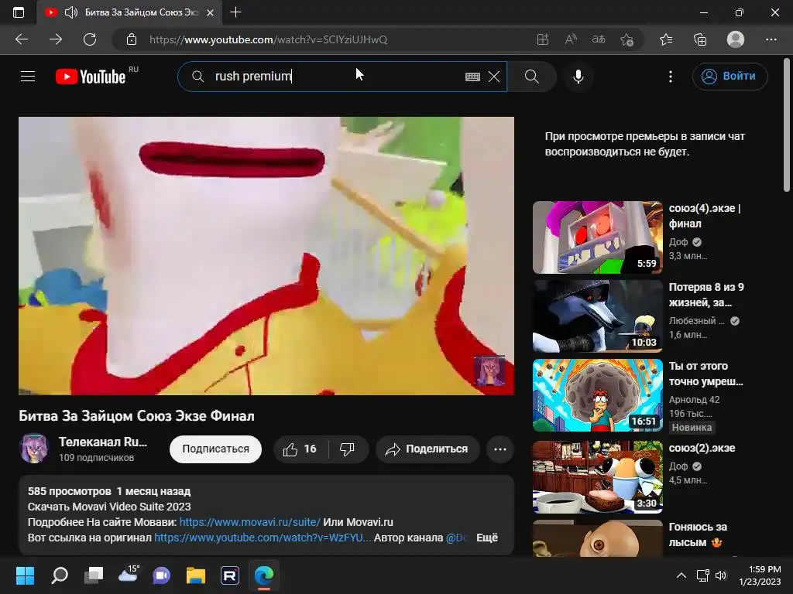The width and height of the screenshot is (793, 594).
Task: Open the on-screen keyboard in search box
Action: point(472,77)
